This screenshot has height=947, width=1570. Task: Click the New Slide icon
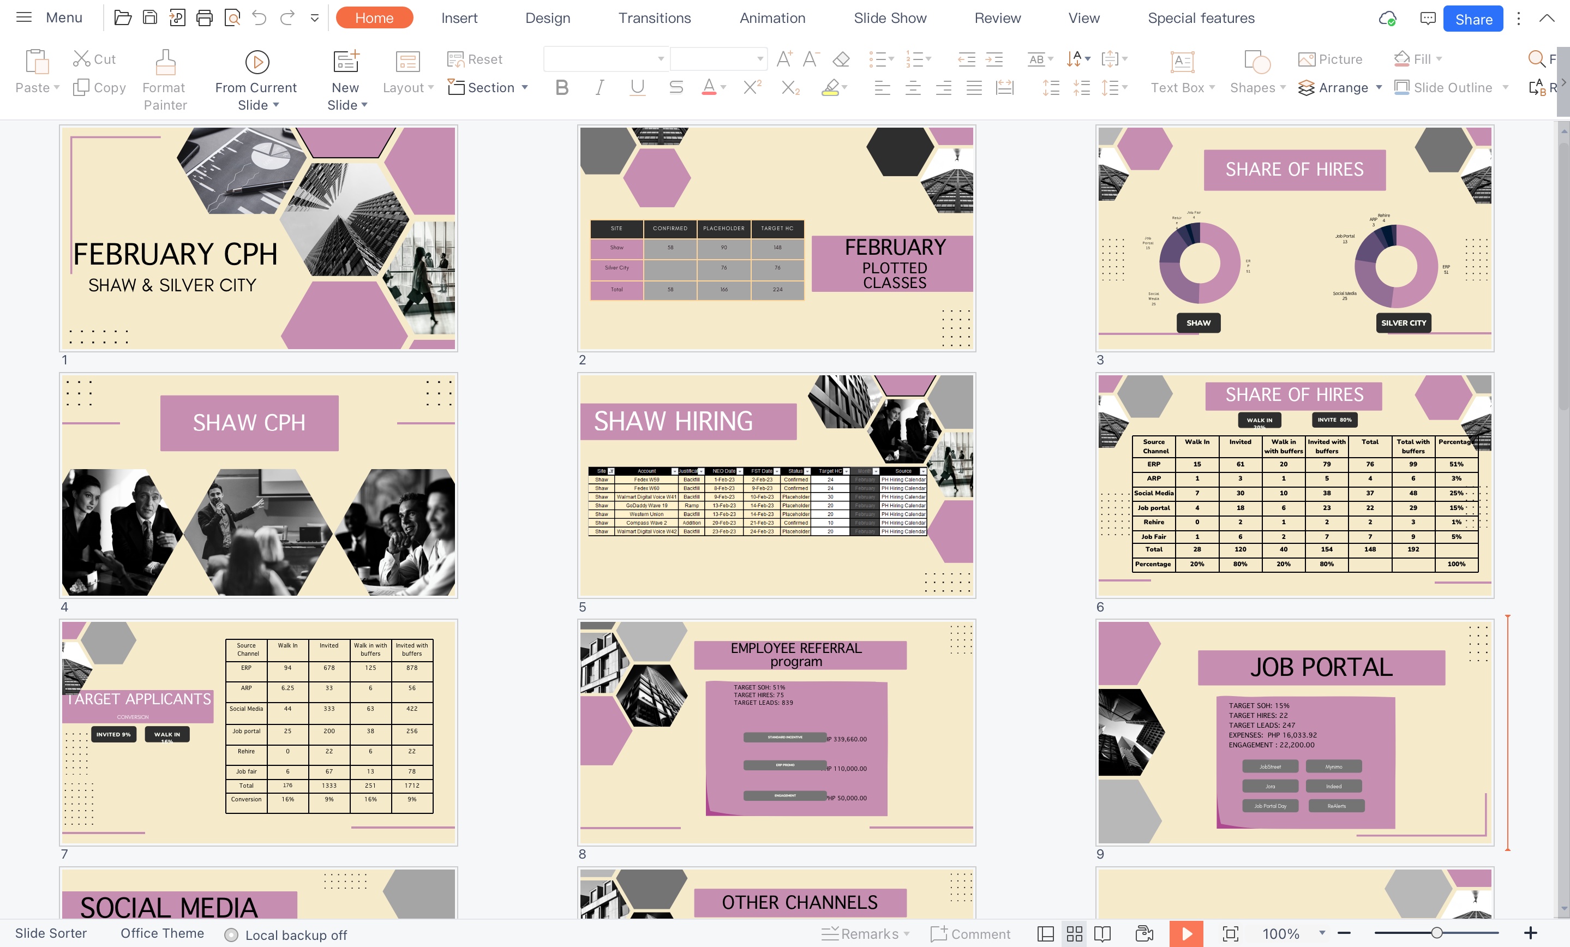click(346, 62)
